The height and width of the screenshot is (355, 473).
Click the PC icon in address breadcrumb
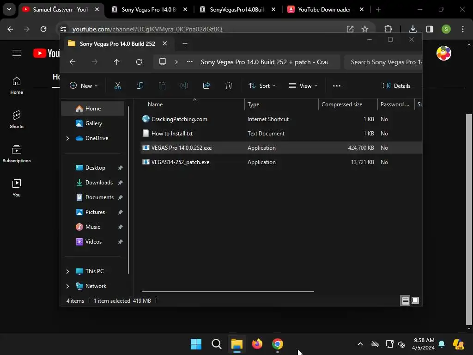pos(163,62)
